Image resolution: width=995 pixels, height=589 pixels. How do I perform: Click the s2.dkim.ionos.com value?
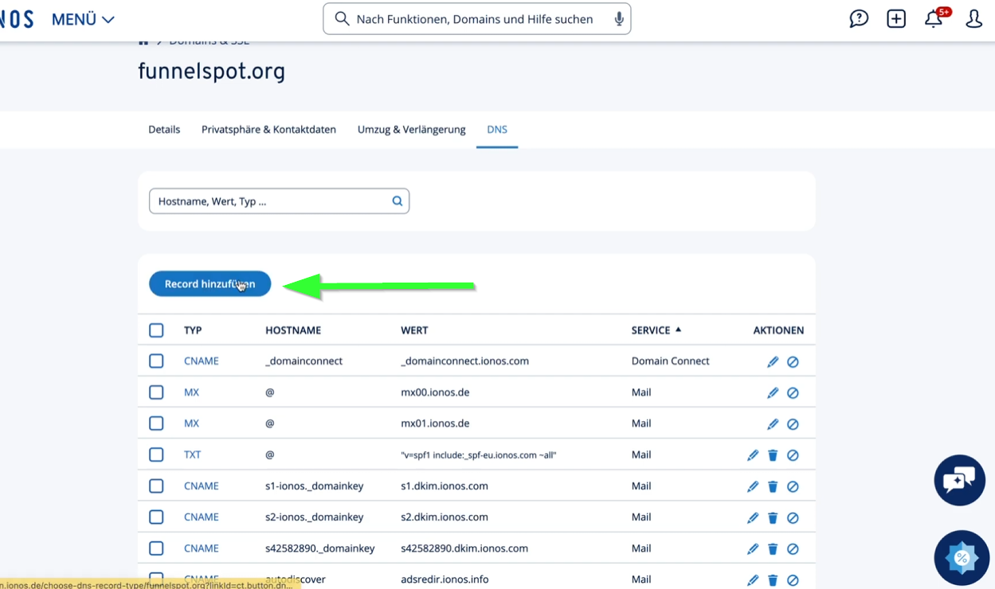(445, 517)
